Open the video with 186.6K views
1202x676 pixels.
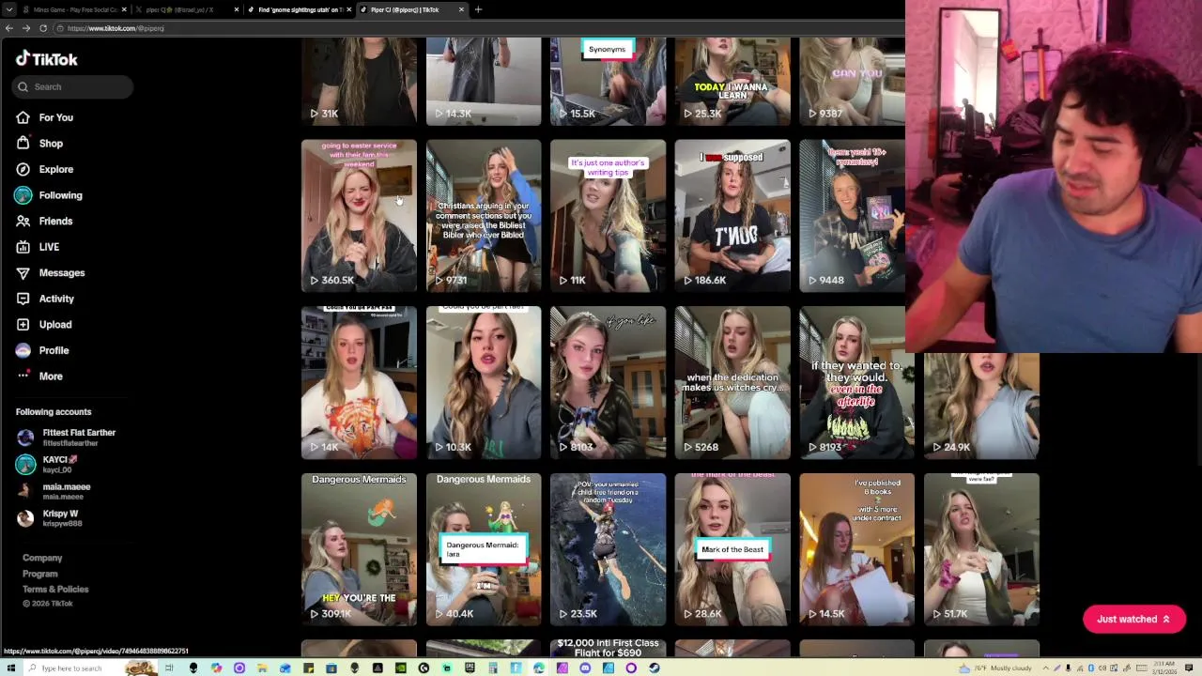point(732,216)
